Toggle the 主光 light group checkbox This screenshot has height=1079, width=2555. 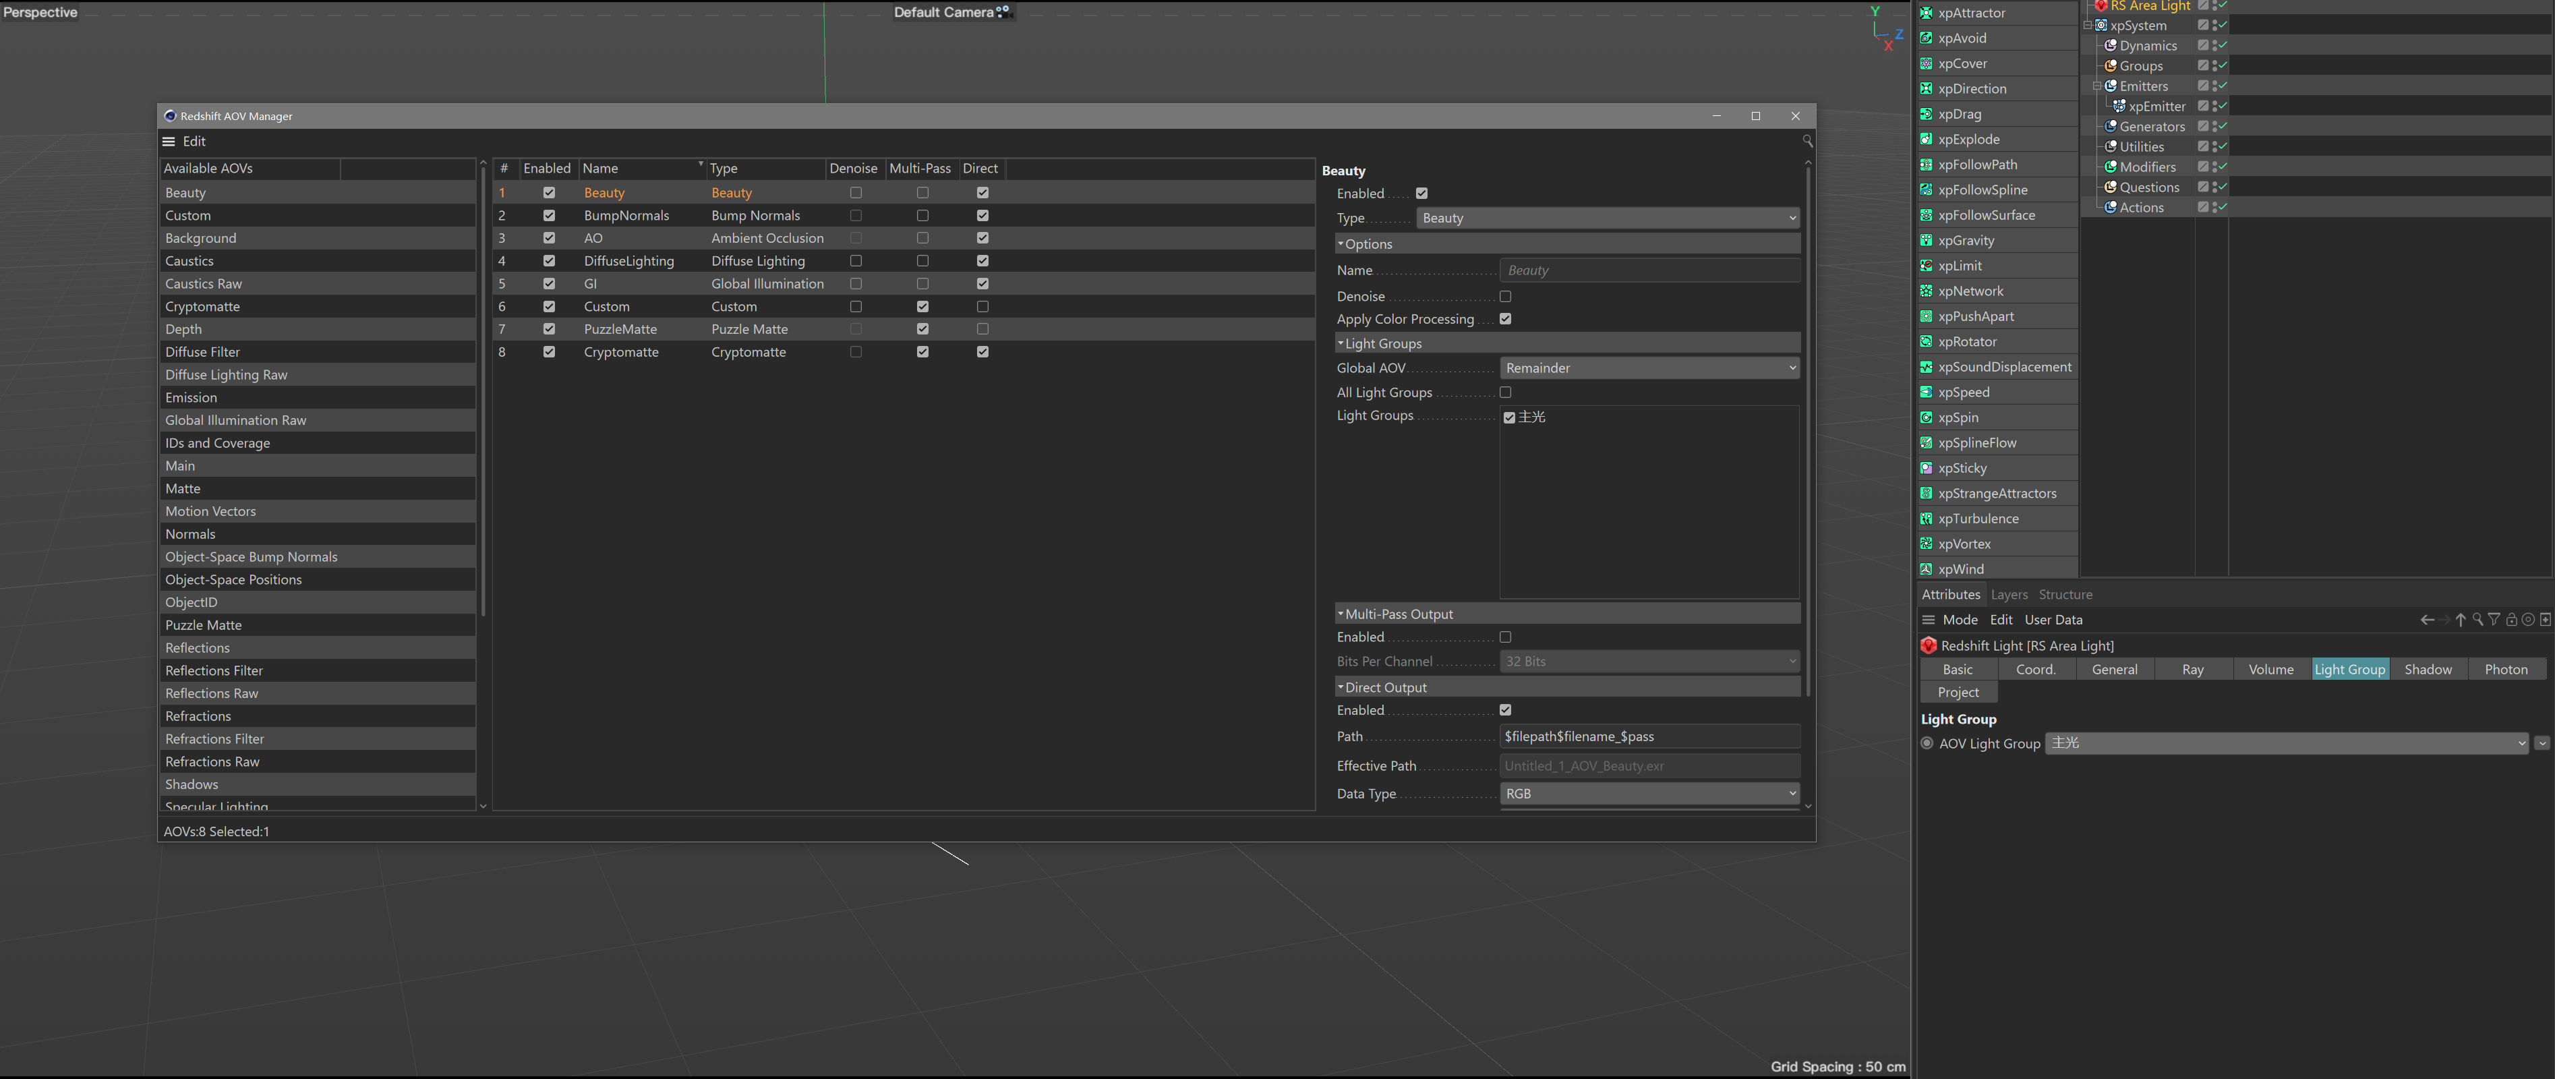pos(1508,417)
